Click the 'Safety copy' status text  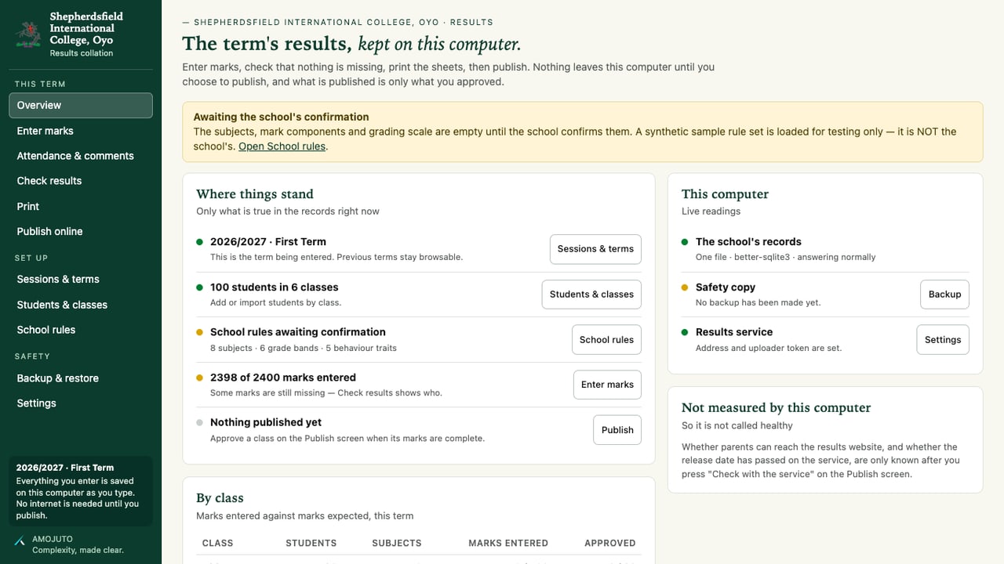726,287
